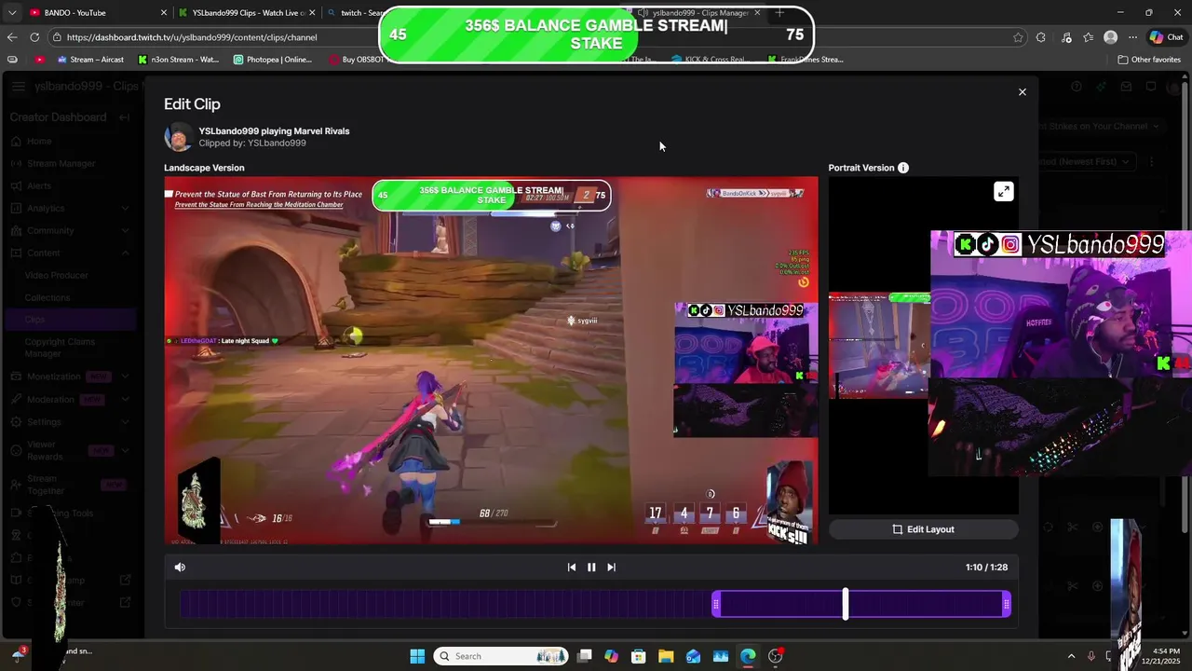The width and height of the screenshot is (1192, 671).
Task: Open the KICK & Cross Real bookmark
Action: [x=709, y=60]
